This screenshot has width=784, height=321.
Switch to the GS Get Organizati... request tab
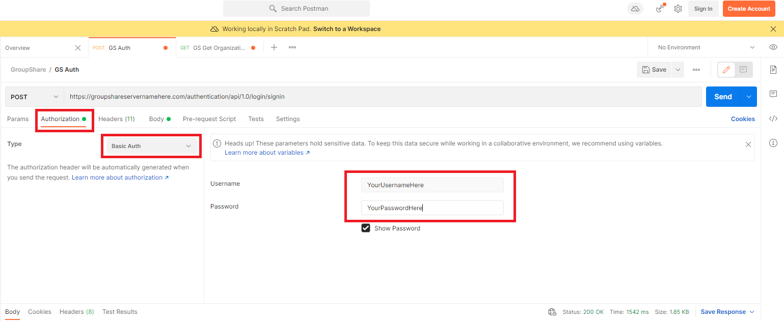220,48
